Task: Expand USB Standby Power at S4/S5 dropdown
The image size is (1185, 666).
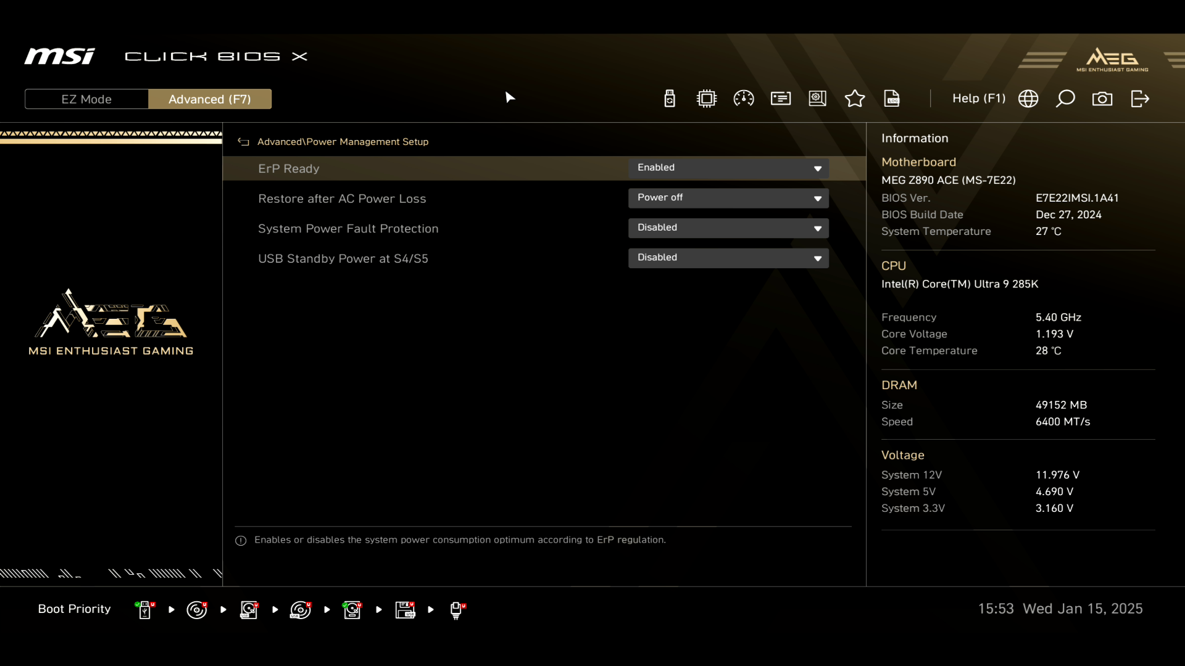Action: click(728, 258)
